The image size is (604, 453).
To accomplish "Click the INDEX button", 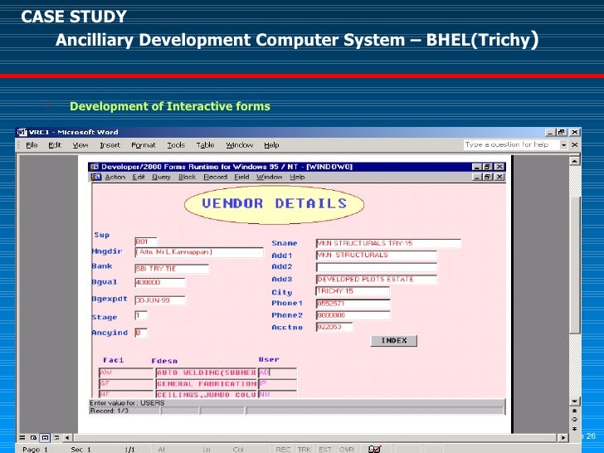I will click(393, 340).
